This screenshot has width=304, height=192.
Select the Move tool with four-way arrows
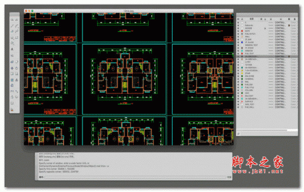(x=12, y=68)
